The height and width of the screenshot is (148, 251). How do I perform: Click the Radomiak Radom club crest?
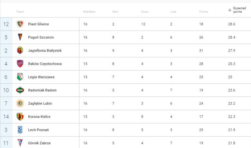20,90
